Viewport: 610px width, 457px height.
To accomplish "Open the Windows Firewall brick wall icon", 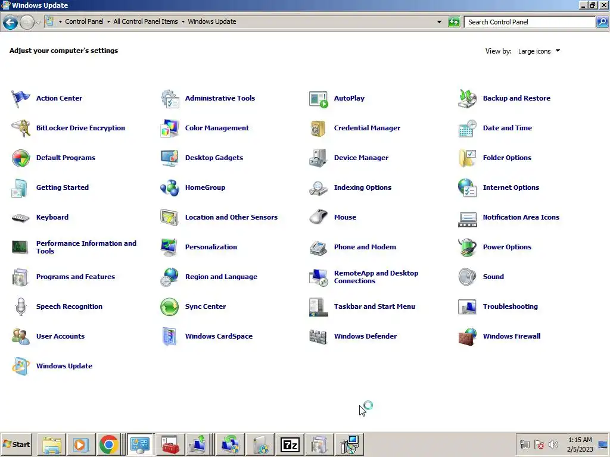I will tap(467, 337).
